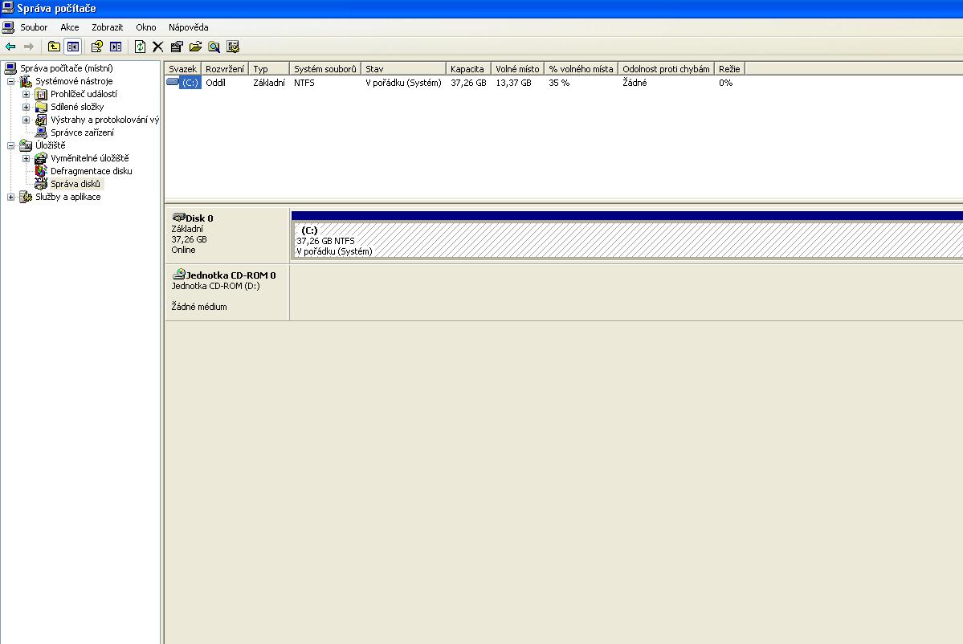Click the 'V pořádku (Systém)' status cell
The height and width of the screenshot is (644, 963).
403,82
